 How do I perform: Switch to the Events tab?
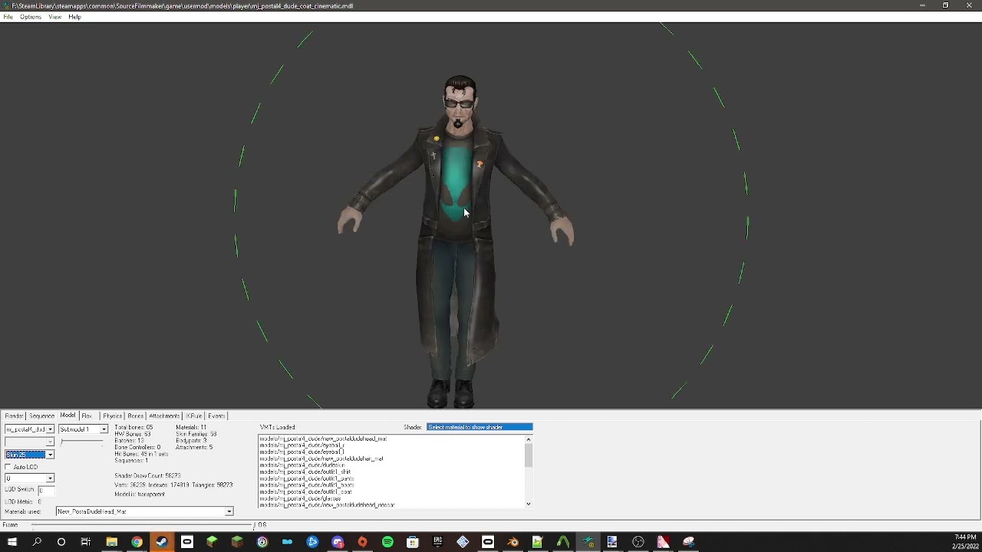pyautogui.click(x=216, y=416)
